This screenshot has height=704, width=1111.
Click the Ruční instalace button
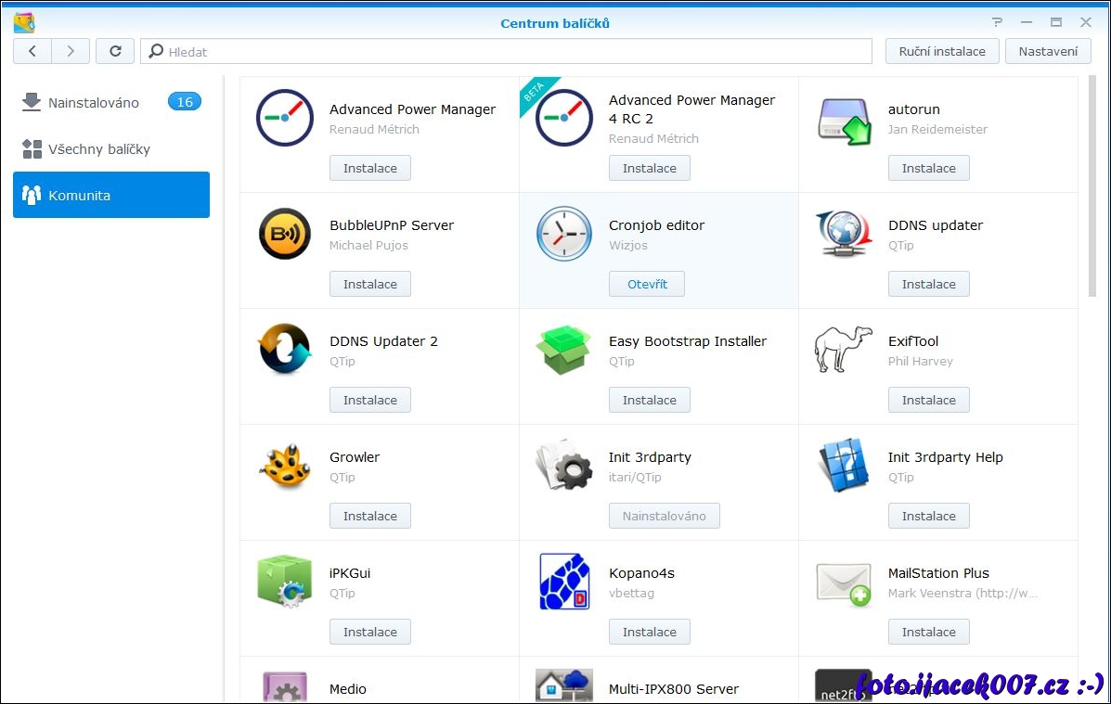pyautogui.click(x=942, y=51)
